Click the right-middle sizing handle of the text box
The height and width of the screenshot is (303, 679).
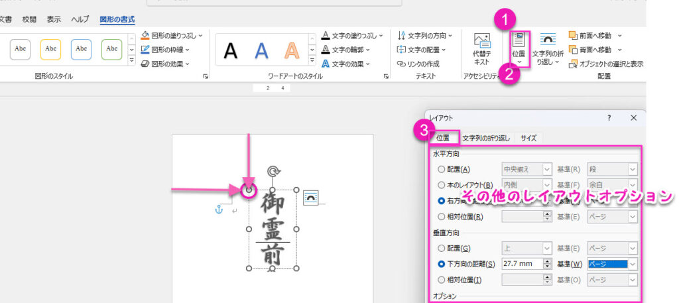pyautogui.click(x=296, y=229)
